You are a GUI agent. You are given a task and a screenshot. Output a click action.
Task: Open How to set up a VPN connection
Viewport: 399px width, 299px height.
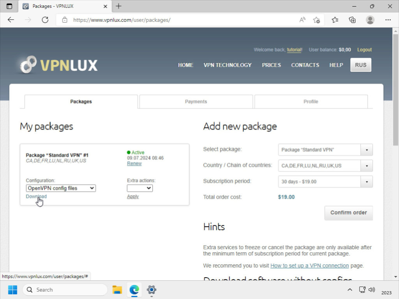pos(309,266)
